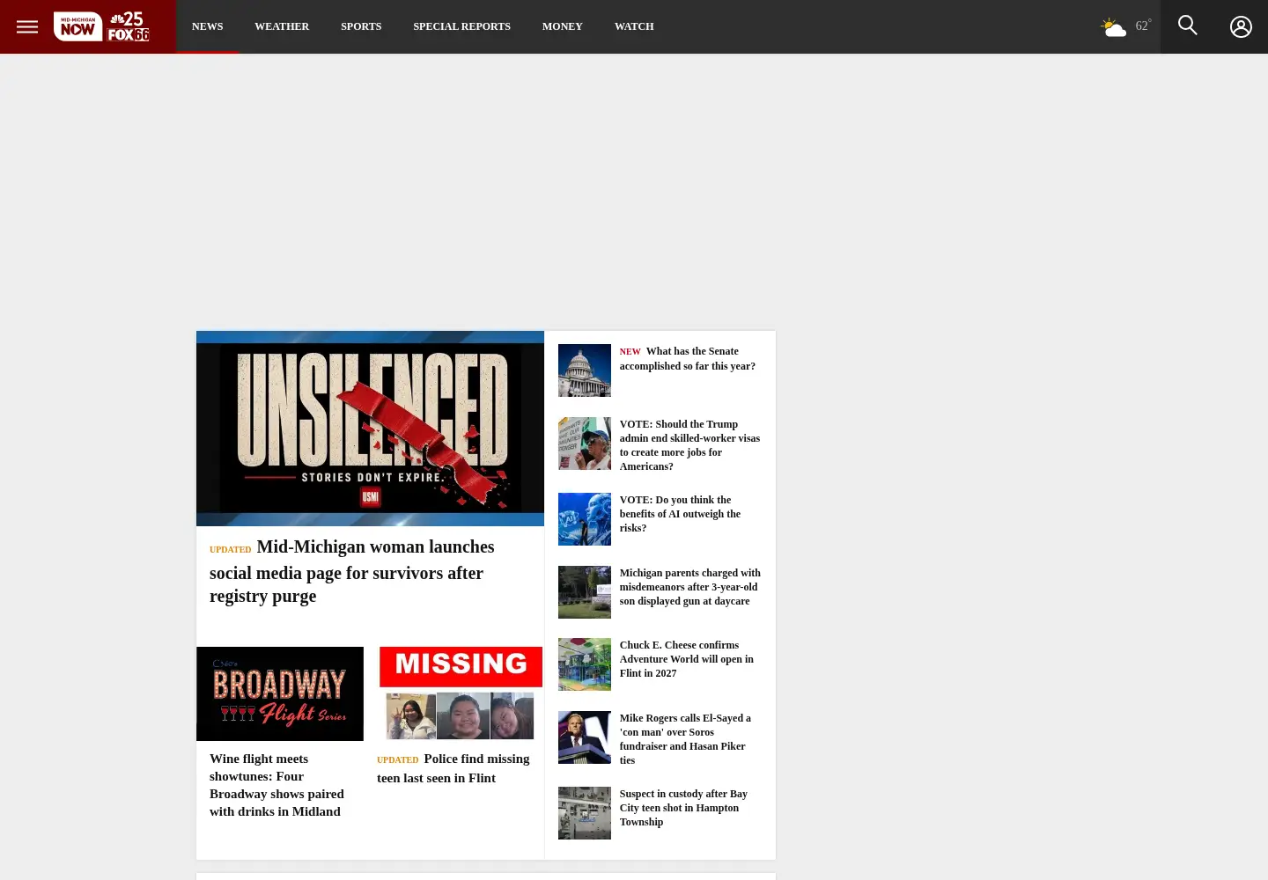Open VOTE on Trump skilled-worker visas

[689, 445]
